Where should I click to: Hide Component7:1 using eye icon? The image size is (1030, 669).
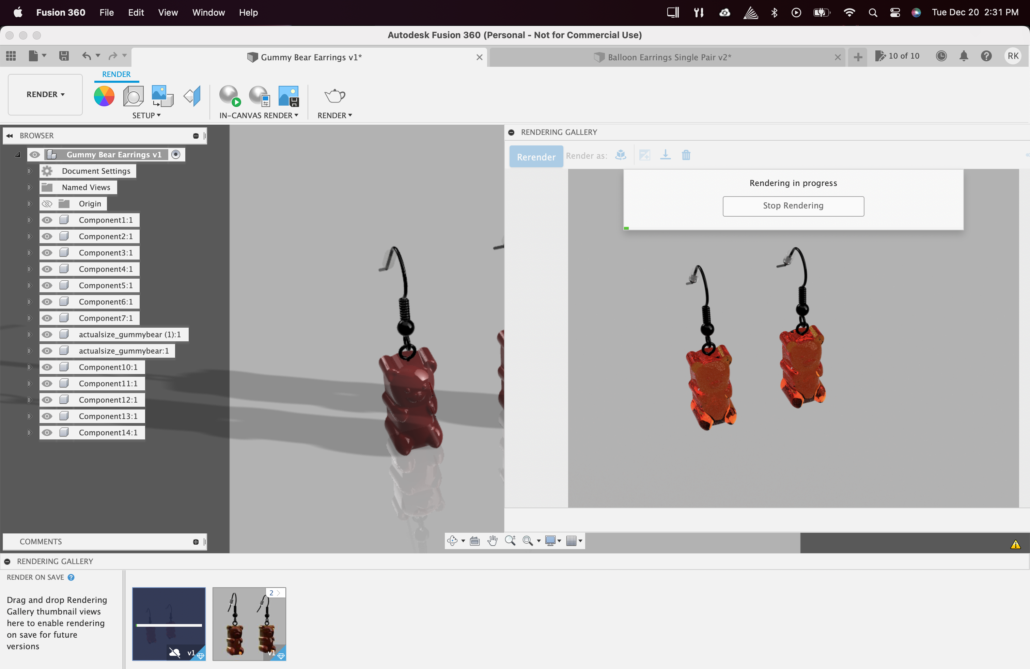pos(47,318)
